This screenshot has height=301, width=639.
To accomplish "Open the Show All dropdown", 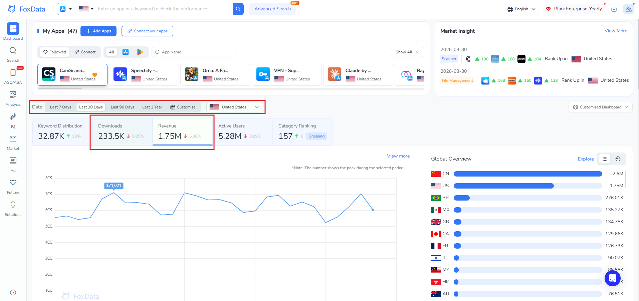I will pyautogui.click(x=407, y=52).
